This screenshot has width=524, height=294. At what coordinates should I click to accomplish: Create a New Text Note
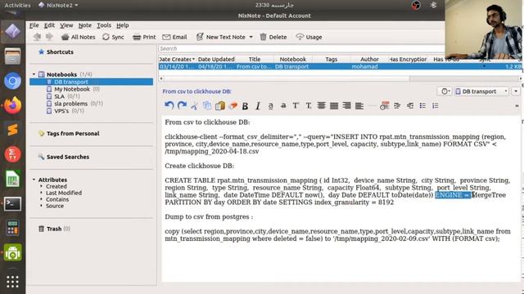[221, 37]
